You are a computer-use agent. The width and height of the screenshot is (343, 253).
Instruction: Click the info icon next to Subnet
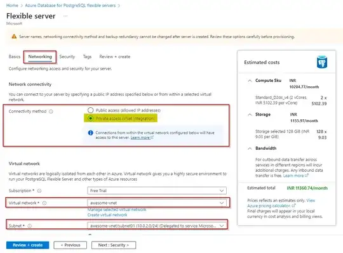pos(30,226)
